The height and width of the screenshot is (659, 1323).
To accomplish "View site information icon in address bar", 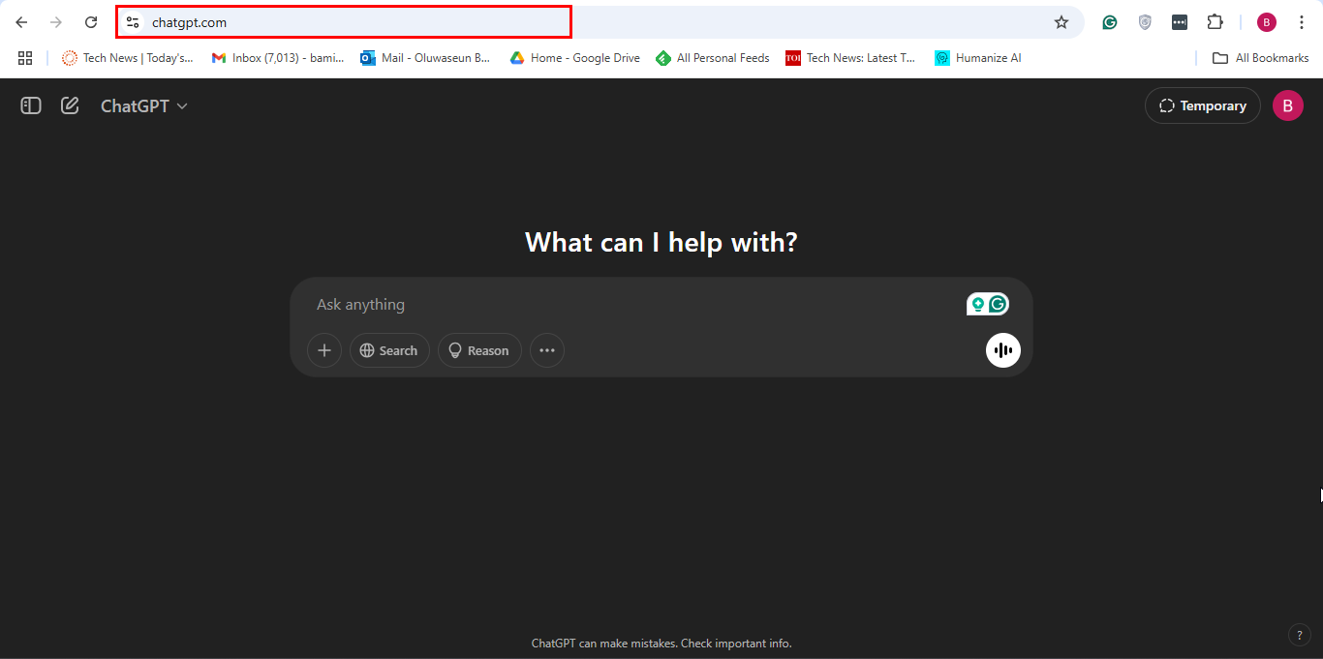I will (x=134, y=22).
